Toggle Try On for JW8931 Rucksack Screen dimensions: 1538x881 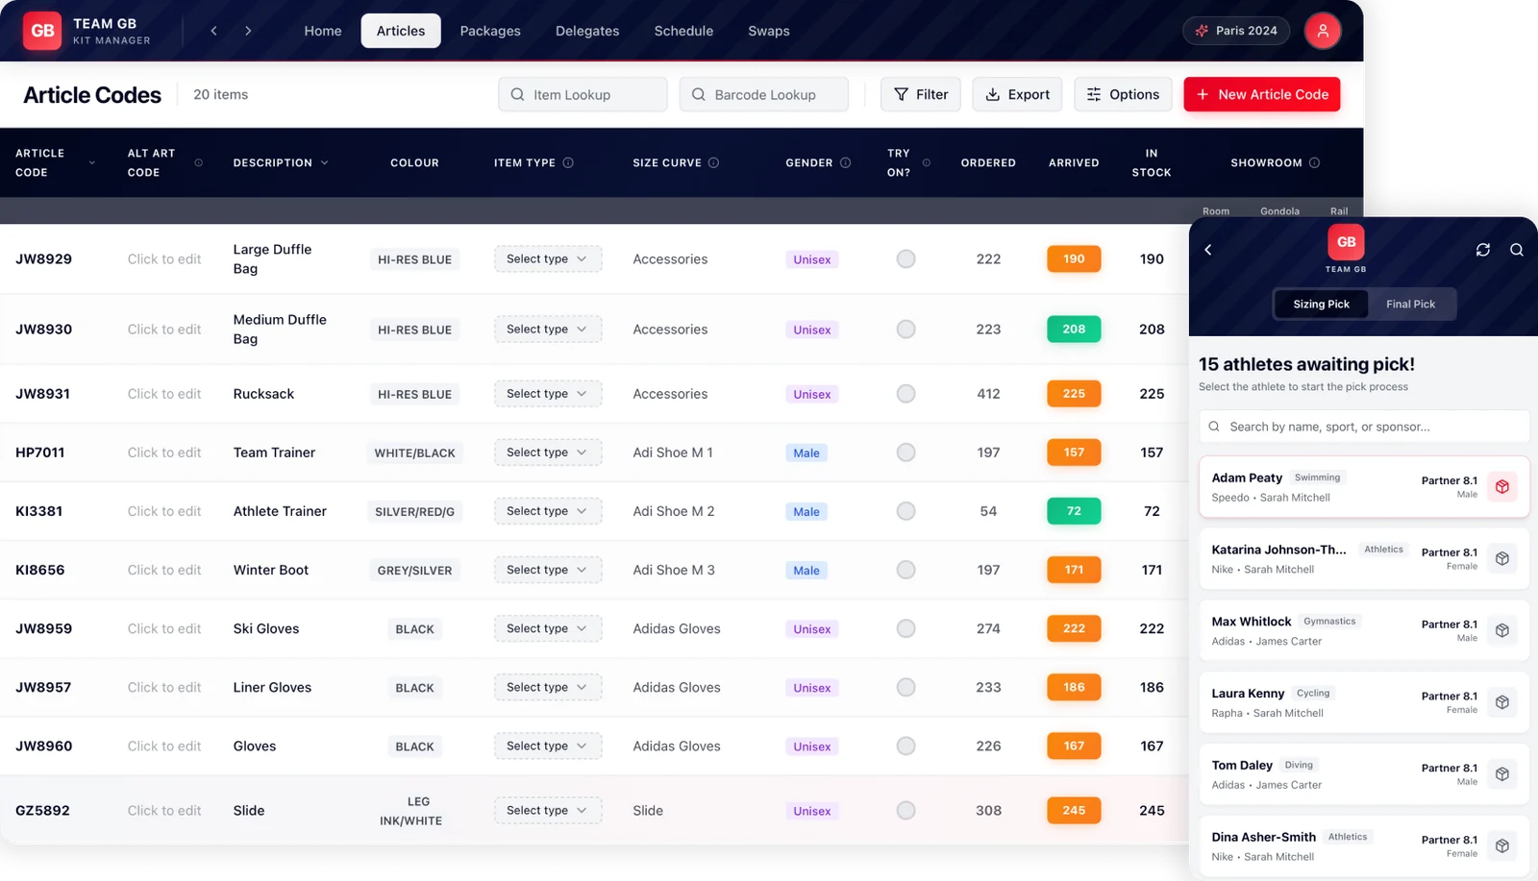click(x=905, y=394)
